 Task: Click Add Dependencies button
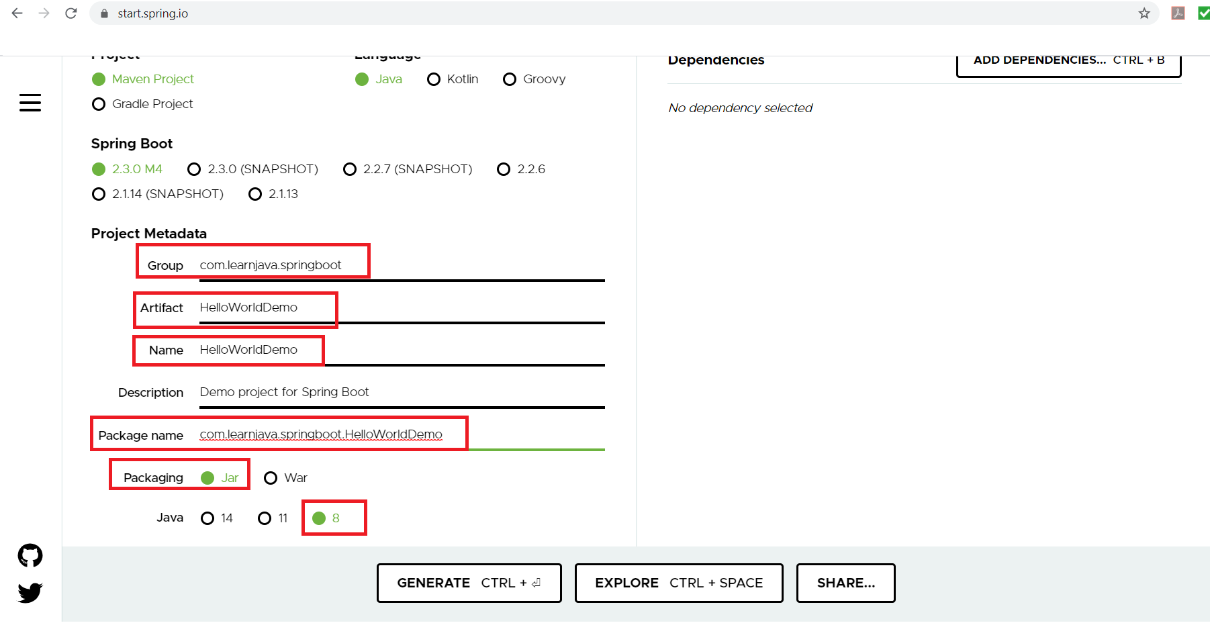pos(1068,62)
